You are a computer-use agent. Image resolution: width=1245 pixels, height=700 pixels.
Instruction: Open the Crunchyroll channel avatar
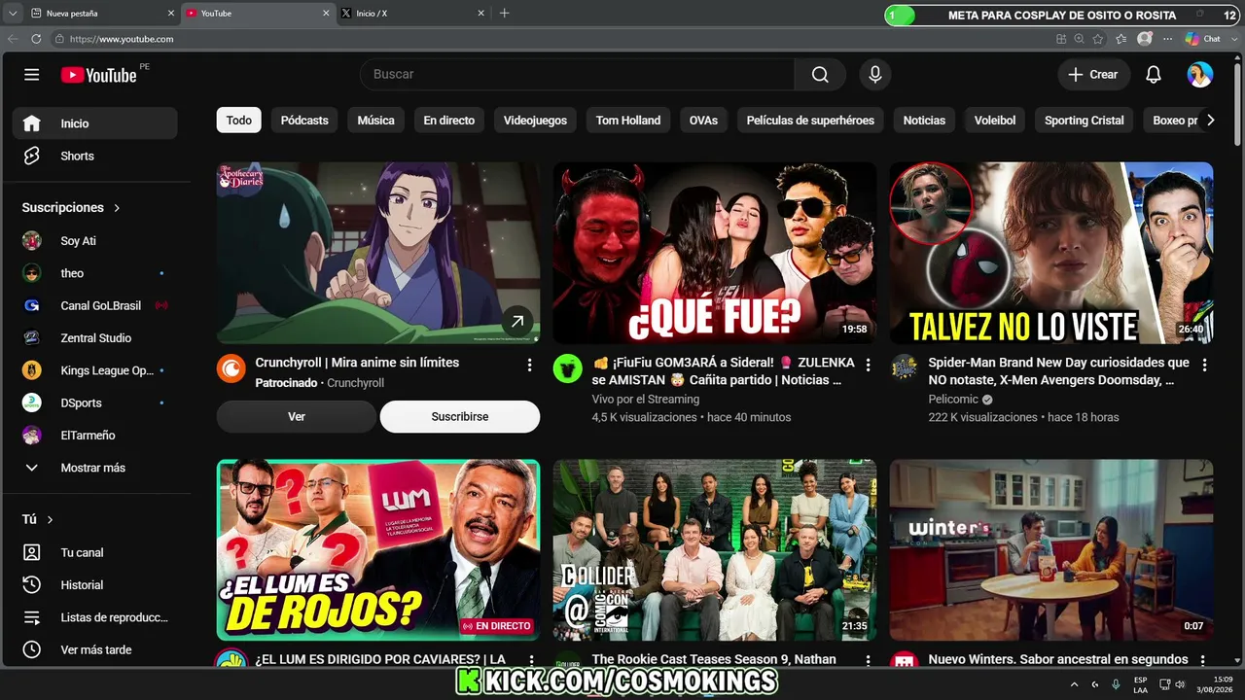231,367
